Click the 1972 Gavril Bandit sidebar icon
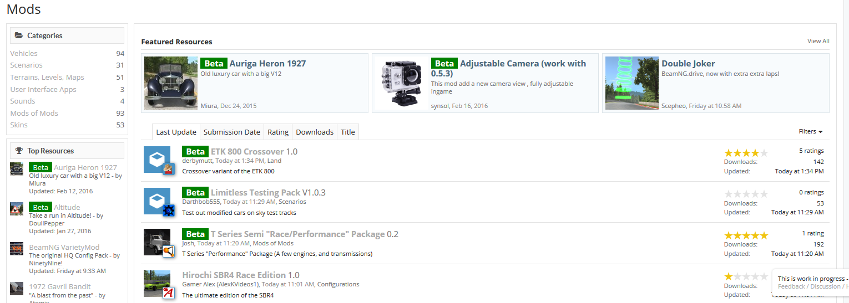This screenshot has height=303, width=849. tap(17, 289)
